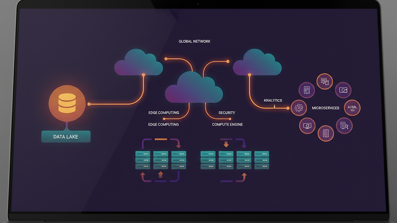
Task: Click the SECURITY label
Action: (x=226, y=113)
